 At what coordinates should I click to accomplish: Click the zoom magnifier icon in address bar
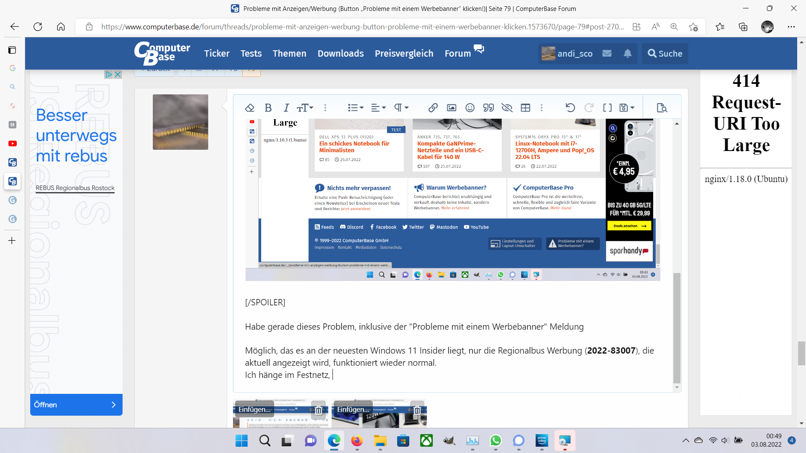click(674, 26)
